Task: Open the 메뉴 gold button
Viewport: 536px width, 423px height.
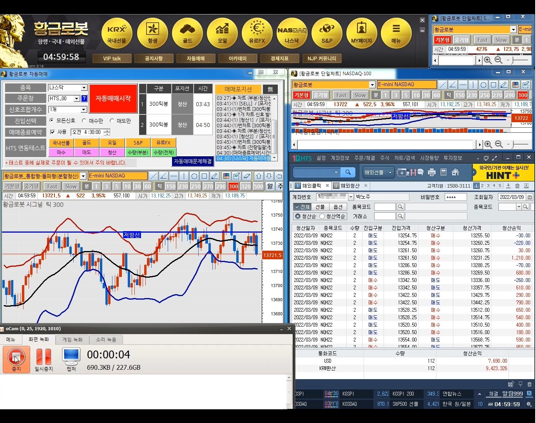Action: [x=396, y=34]
